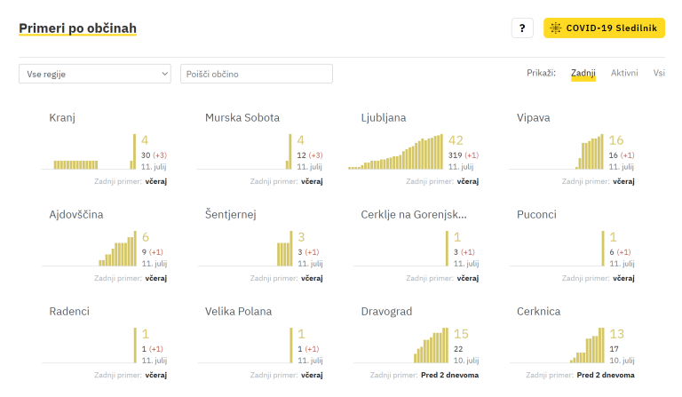Click the Velika Polana municipality name

pos(238,312)
